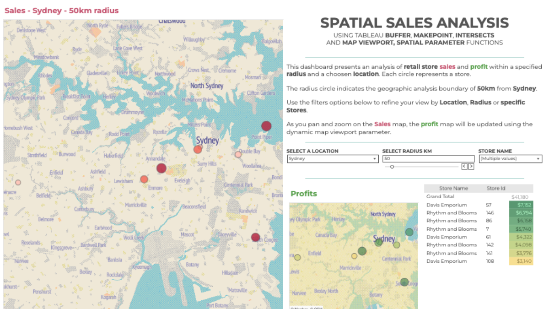This screenshot has height=309, width=549.
Task: Select the orange store marker below the Sydney label on the Sales map
Action: [198, 149]
